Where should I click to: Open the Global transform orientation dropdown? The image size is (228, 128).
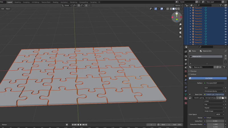67,5
